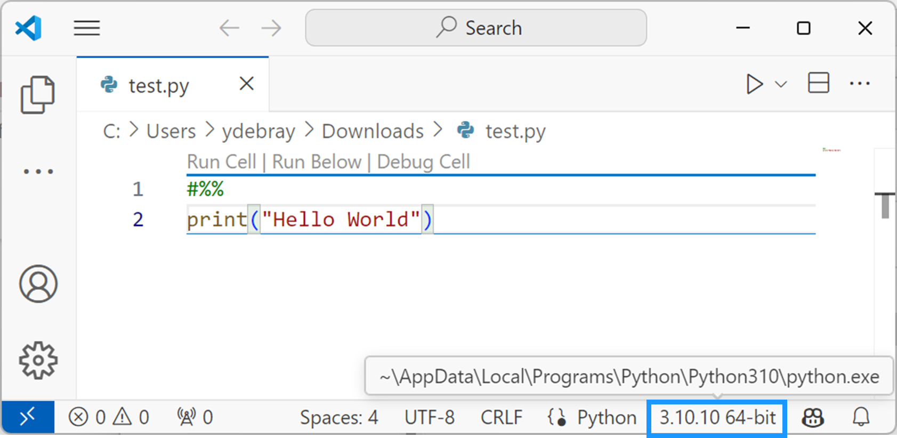
Task: Click Run Below code lens
Action: point(317,161)
